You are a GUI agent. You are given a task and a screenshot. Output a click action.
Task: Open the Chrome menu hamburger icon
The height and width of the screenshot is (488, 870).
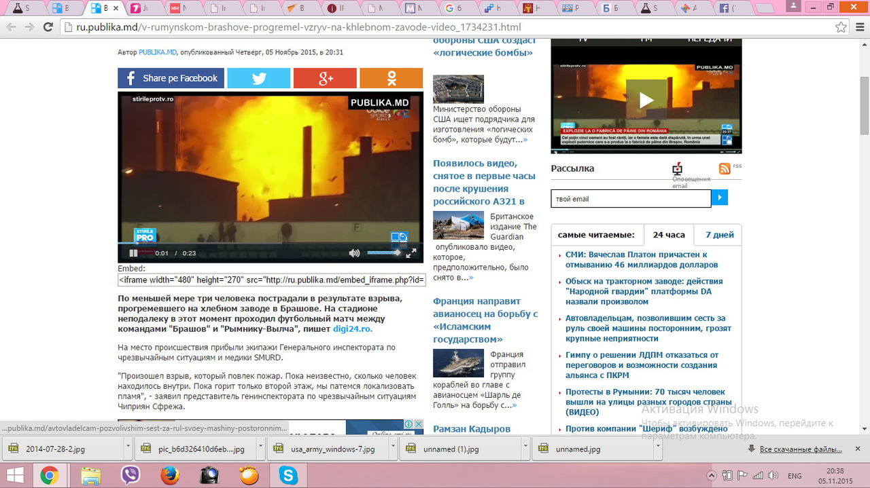(859, 27)
